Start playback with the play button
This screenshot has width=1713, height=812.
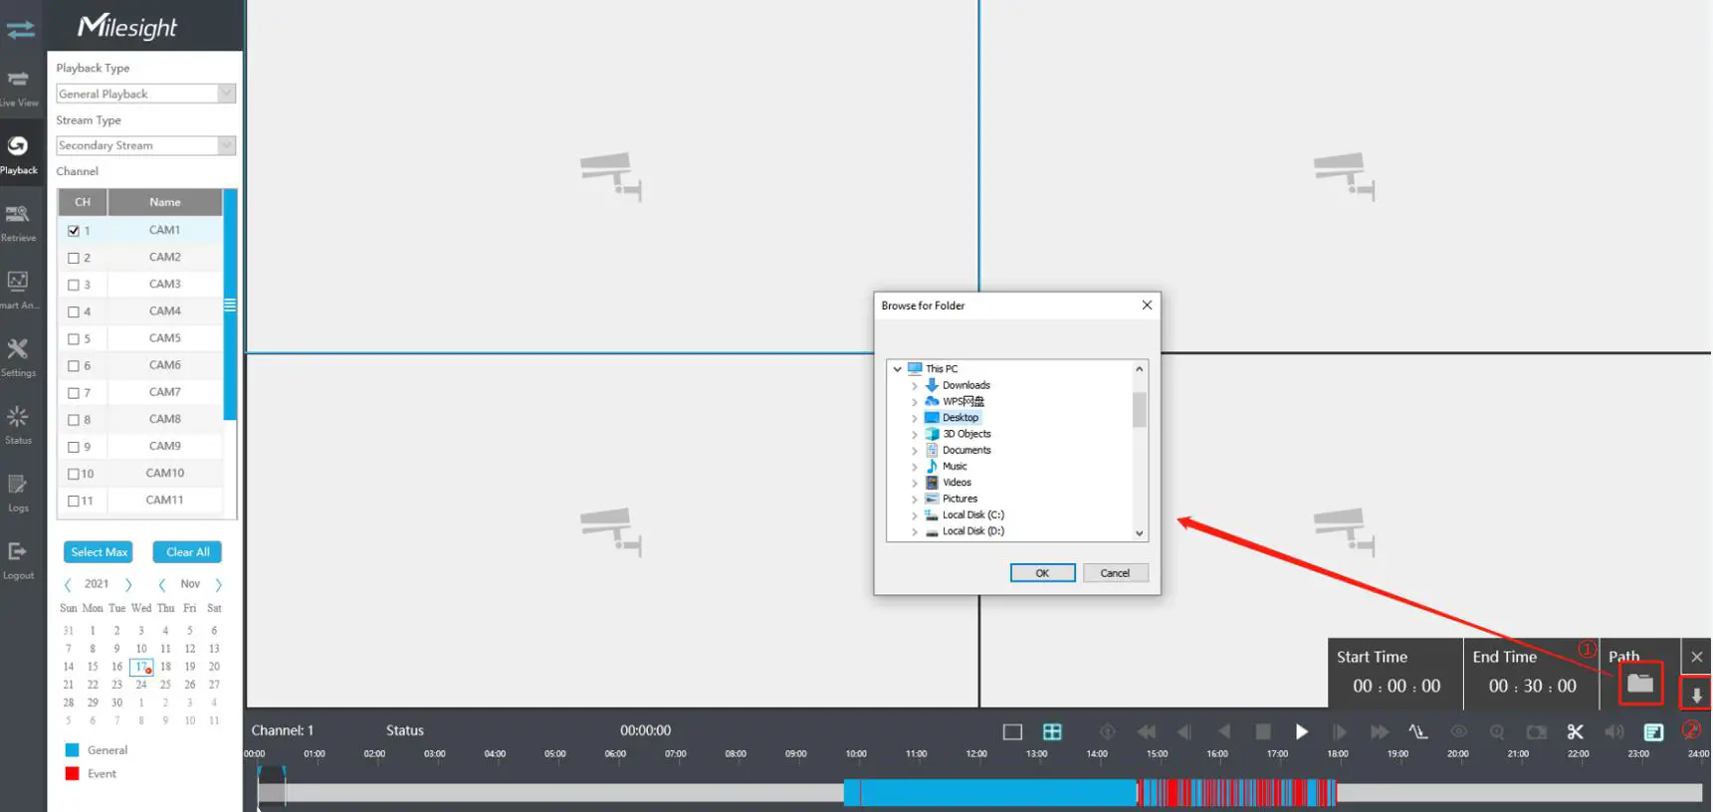[x=1301, y=732]
